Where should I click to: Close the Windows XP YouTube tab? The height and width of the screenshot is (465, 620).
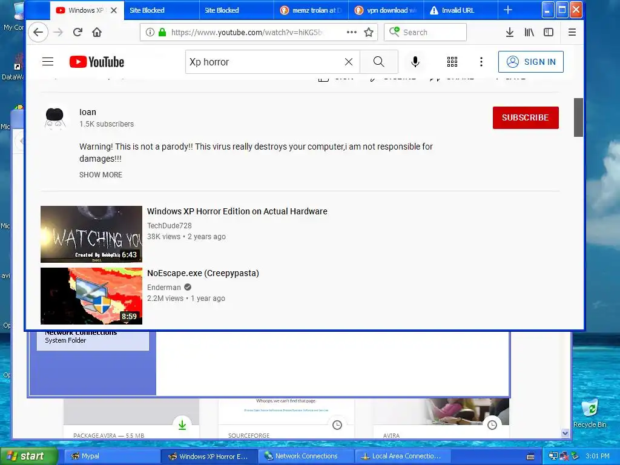tap(114, 10)
